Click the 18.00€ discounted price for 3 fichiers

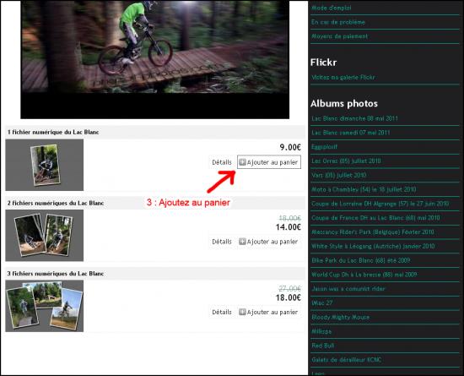289,297
